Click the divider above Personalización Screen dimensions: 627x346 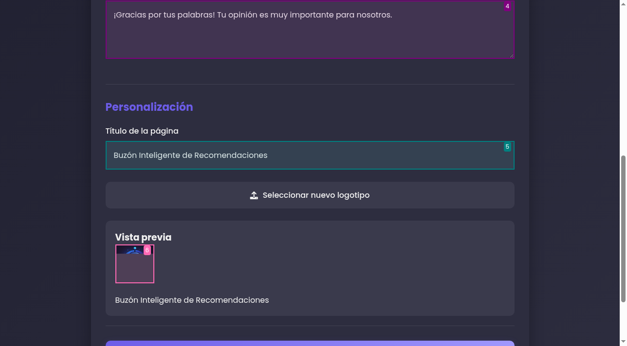coord(310,83)
